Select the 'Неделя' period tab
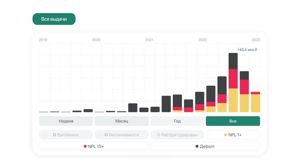The height and width of the screenshot is (168, 299). coord(66,121)
